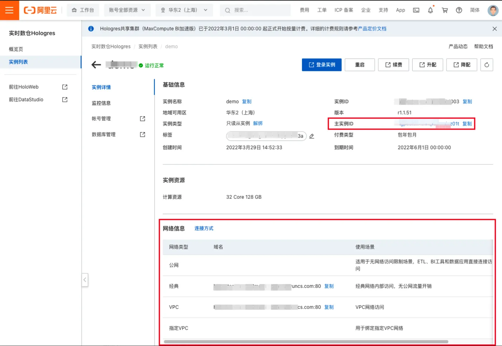Viewport: 502px width, 346px height.
Task: Collapse the left sidebar handle
Action: tap(85, 280)
